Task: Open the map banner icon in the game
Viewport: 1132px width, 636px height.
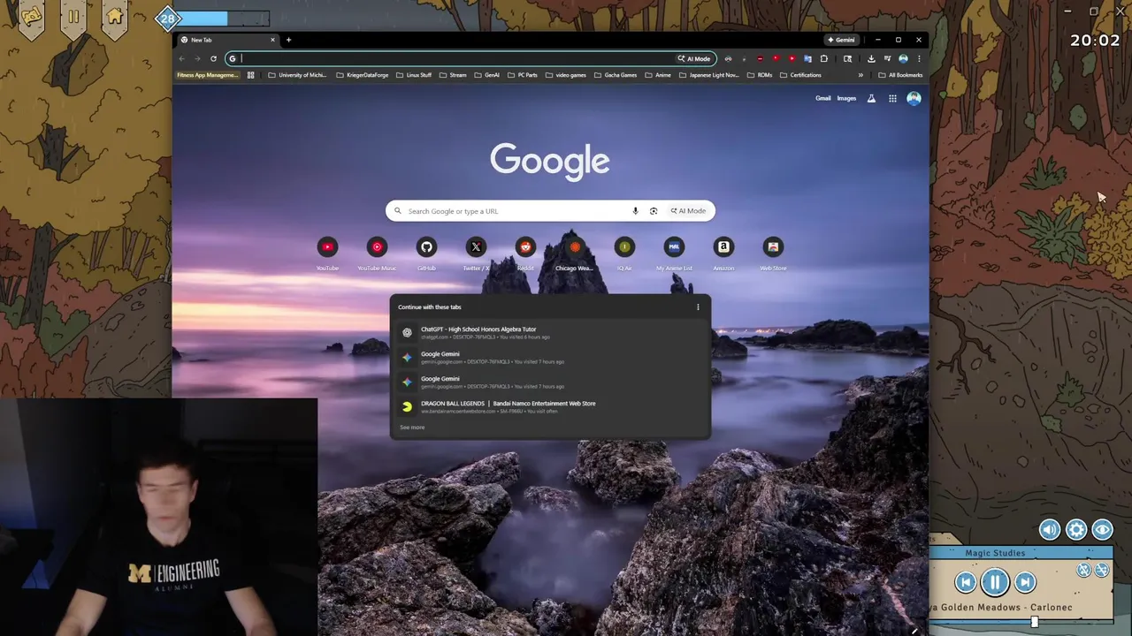Action: coord(31,16)
